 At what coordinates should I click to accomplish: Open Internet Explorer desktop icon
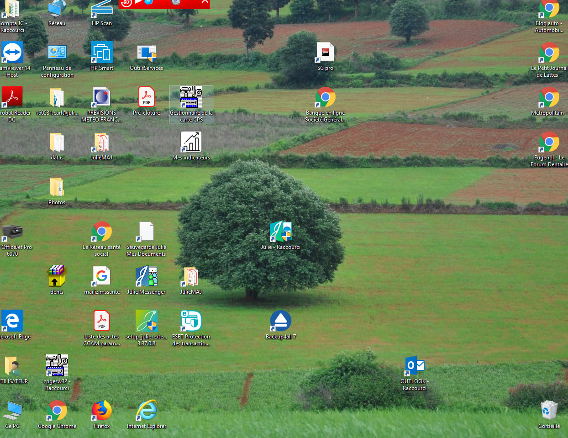point(146,411)
